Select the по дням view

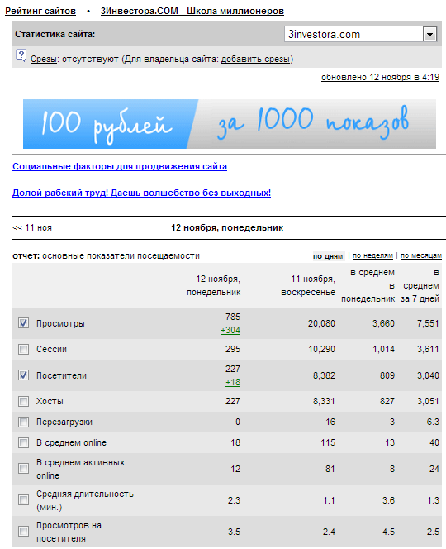328,256
